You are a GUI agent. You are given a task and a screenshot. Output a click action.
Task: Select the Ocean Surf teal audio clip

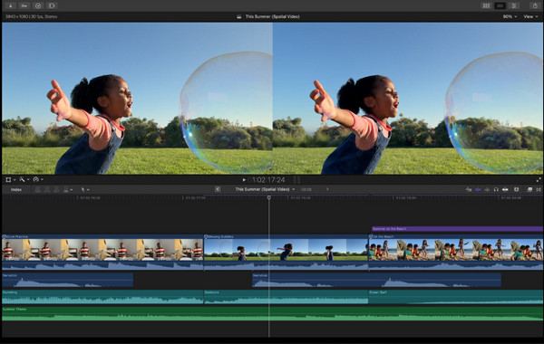[x=456, y=297]
